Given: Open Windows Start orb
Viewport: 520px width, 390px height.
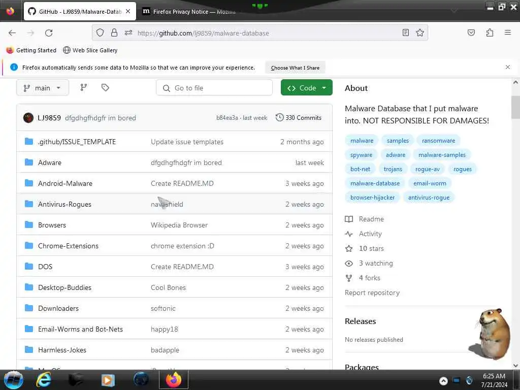Looking at the screenshot, I should coord(13,380).
